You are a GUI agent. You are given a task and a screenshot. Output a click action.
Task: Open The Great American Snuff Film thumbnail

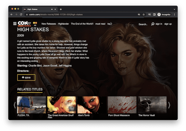click(x=62, y=105)
